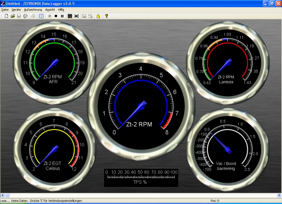Screen dimensions: 282x204
Task: Start recording with the round record button
Action: [50, 16]
